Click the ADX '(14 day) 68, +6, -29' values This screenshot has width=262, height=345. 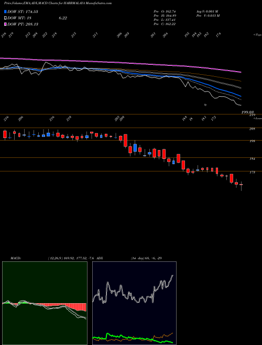coord(146,258)
